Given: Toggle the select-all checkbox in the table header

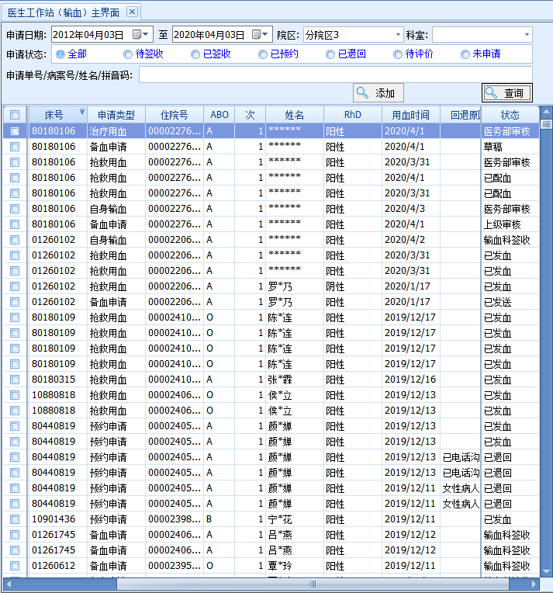Looking at the screenshot, I should click(15, 115).
